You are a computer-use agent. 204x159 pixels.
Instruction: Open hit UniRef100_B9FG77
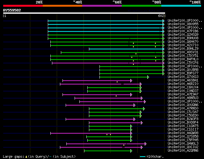[x=183, y=73]
